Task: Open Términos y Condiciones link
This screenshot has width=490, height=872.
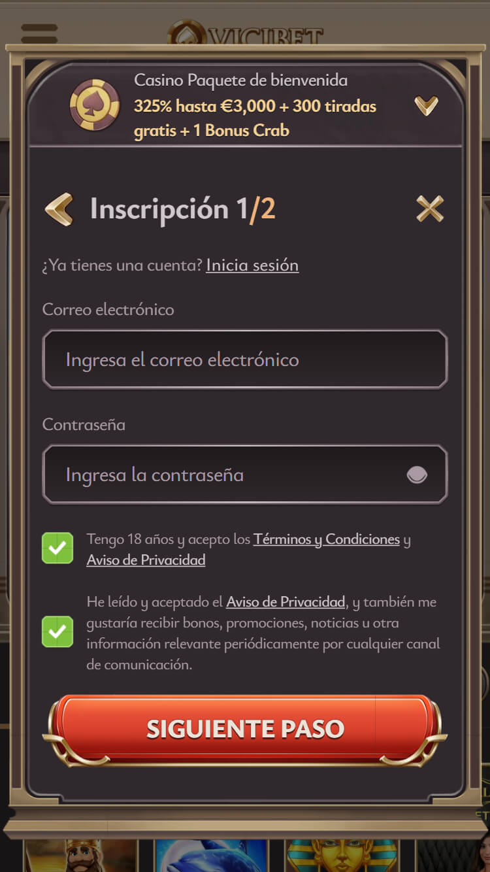Action: click(327, 539)
